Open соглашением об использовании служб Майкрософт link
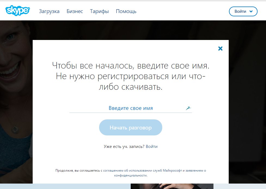This screenshot has width=266, height=189. point(142,171)
